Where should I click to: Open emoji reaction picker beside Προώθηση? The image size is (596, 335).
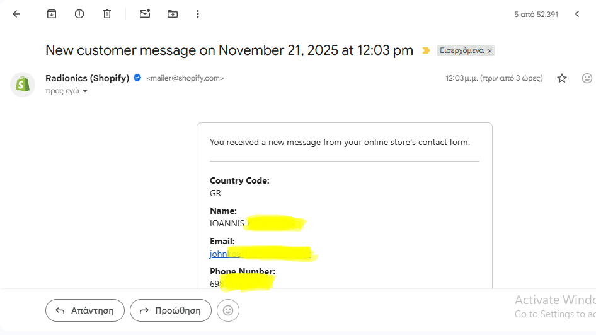tap(228, 310)
